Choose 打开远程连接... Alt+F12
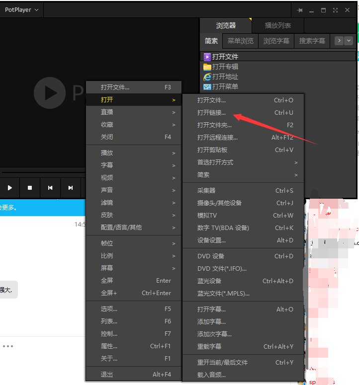 pyautogui.click(x=243, y=138)
